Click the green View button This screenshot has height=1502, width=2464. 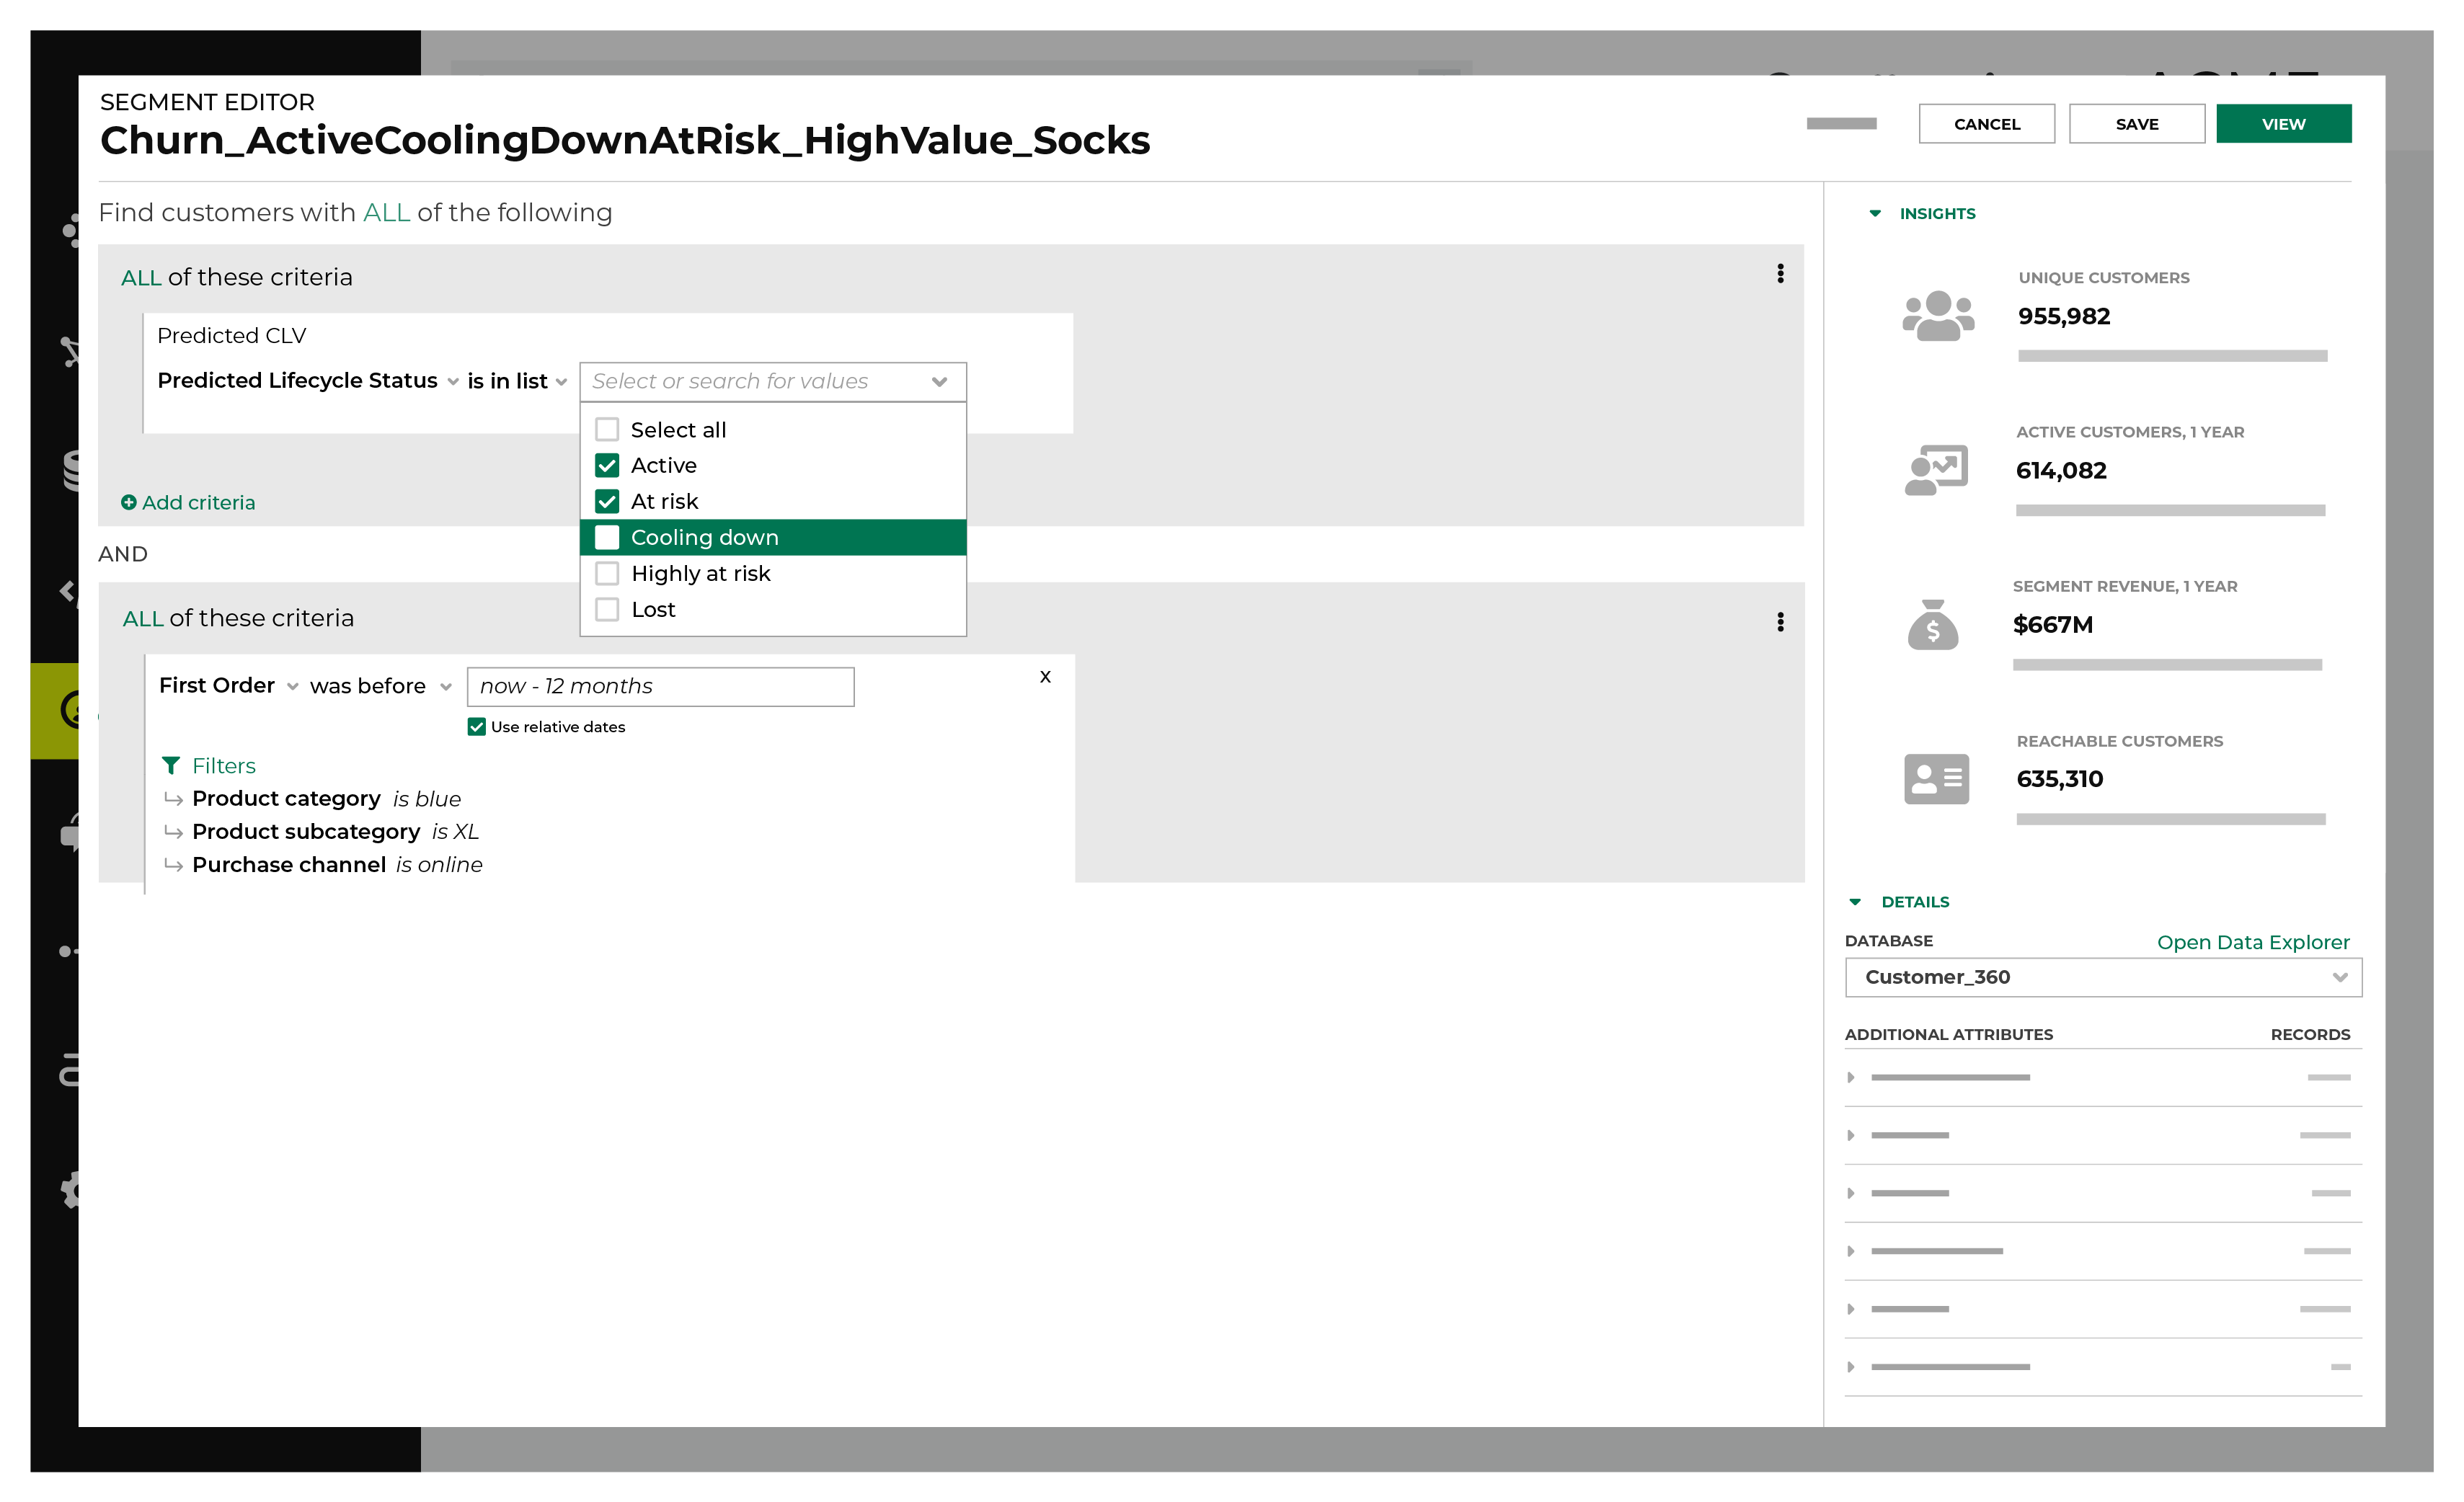(2284, 124)
